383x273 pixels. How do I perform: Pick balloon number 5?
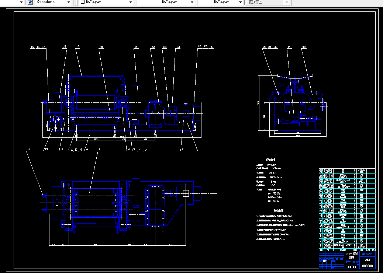tap(134, 150)
